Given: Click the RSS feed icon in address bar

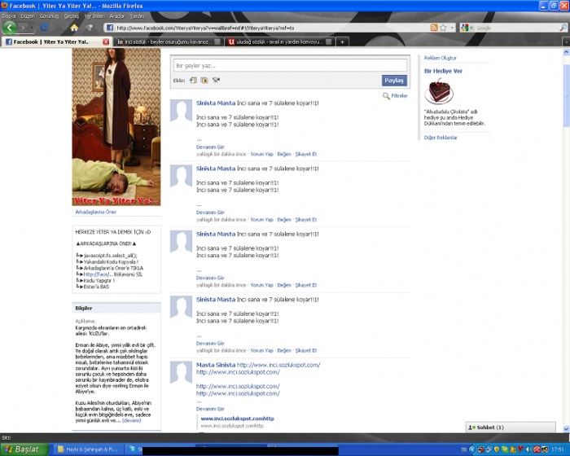Looking at the screenshot, I should [x=435, y=28].
